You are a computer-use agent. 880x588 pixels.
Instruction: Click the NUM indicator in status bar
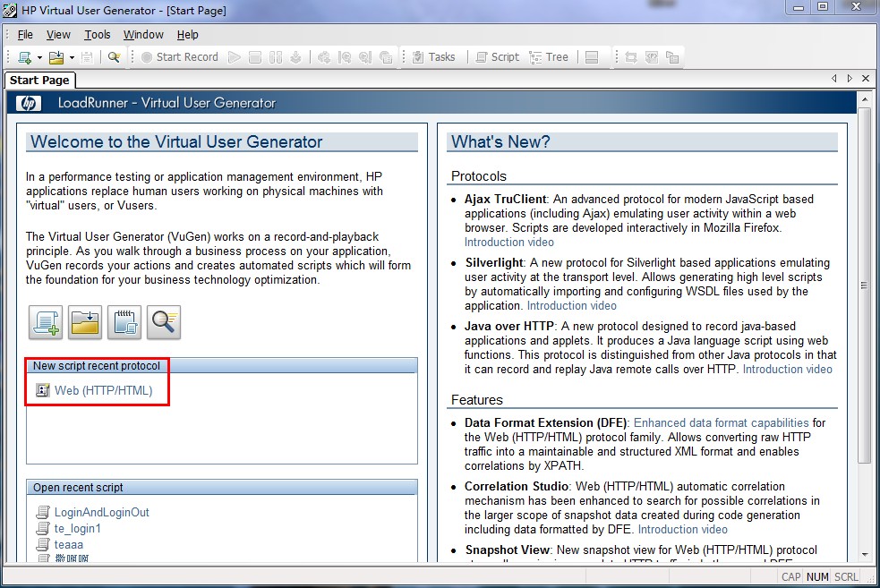pyautogui.click(x=817, y=576)
